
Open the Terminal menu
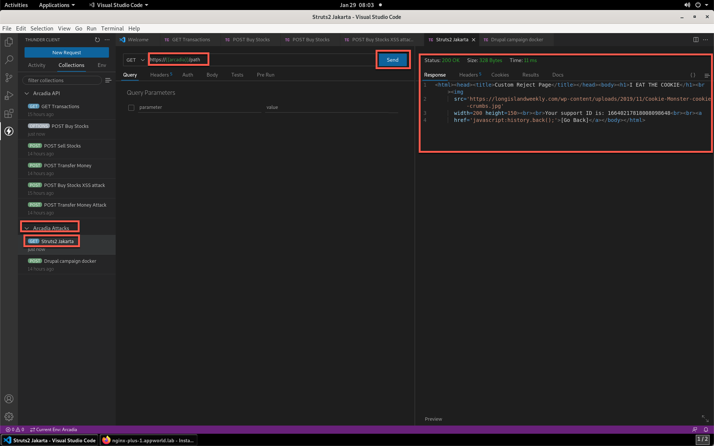pos(112,28)
